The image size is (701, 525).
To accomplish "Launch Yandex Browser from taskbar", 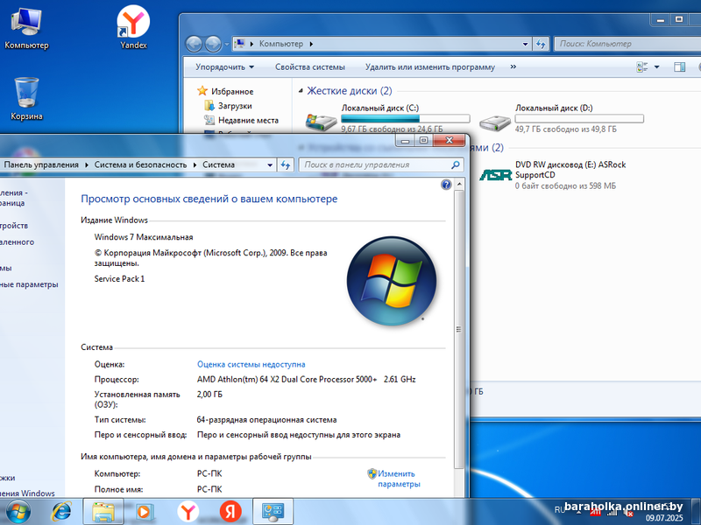I will [x=188, y=512].
